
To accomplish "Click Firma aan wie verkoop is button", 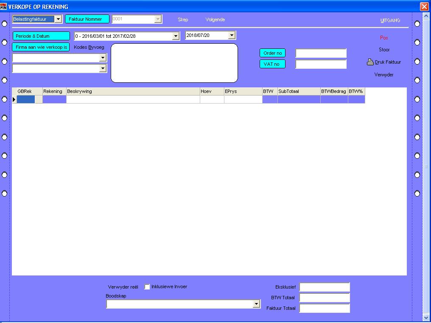I will [41, 47].
